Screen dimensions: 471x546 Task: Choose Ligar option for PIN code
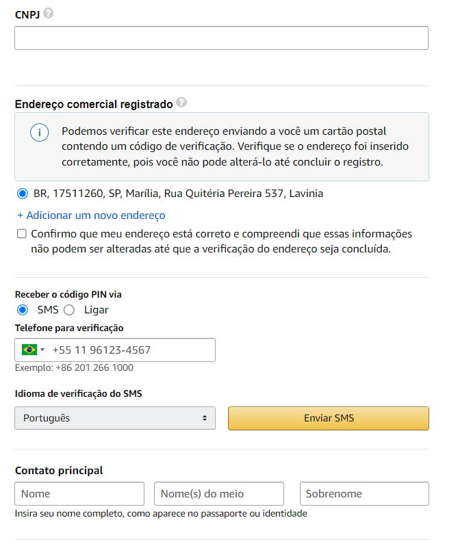click(x=69, y=309)
